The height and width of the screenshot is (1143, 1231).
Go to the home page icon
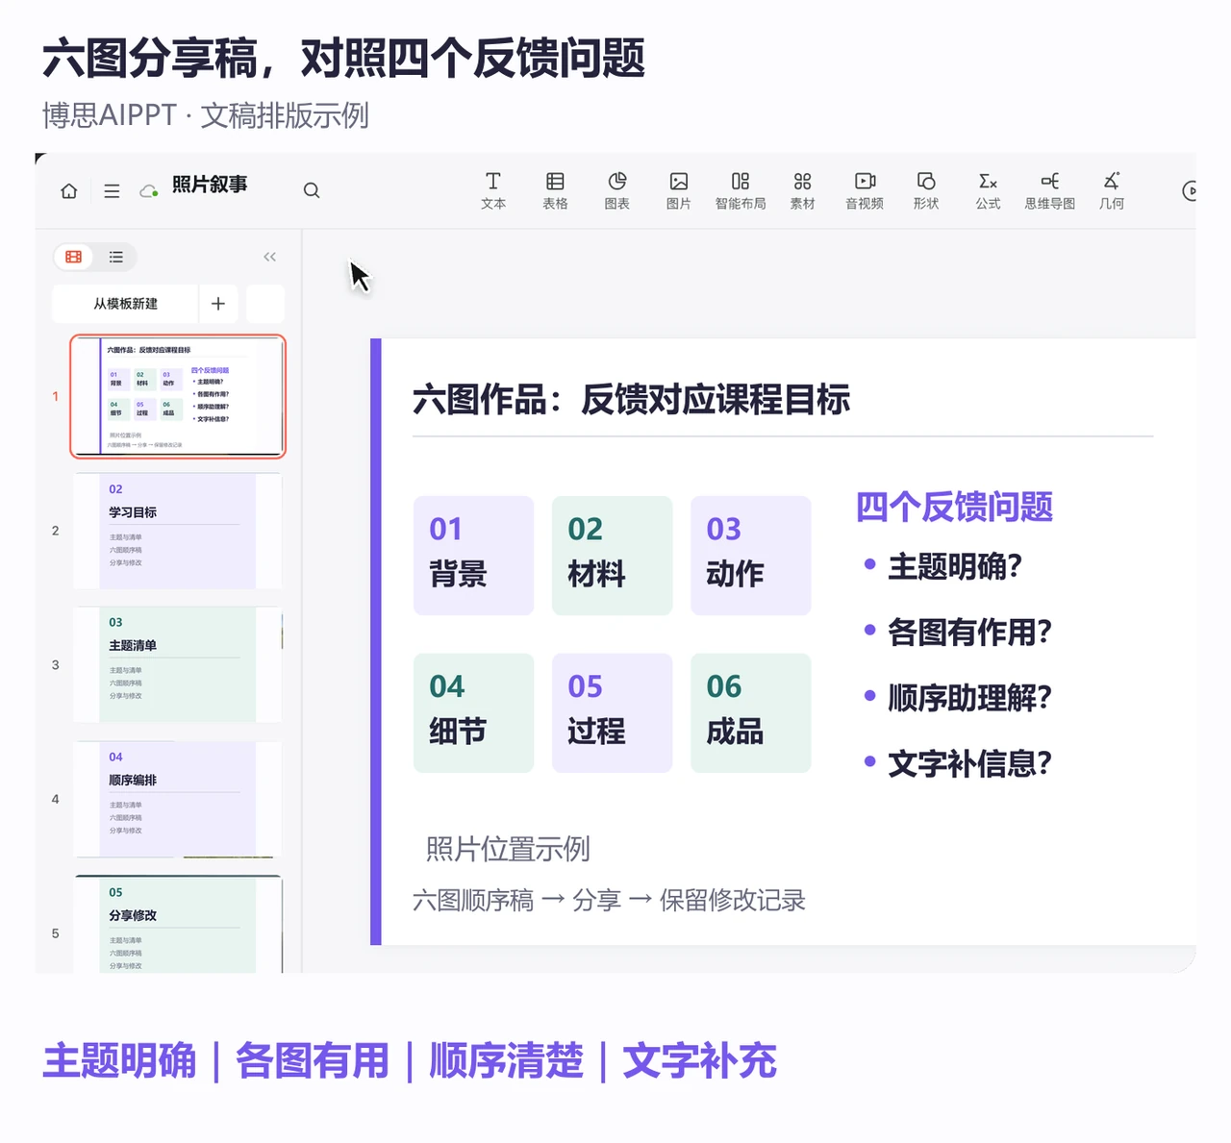[x=69, y=191]
